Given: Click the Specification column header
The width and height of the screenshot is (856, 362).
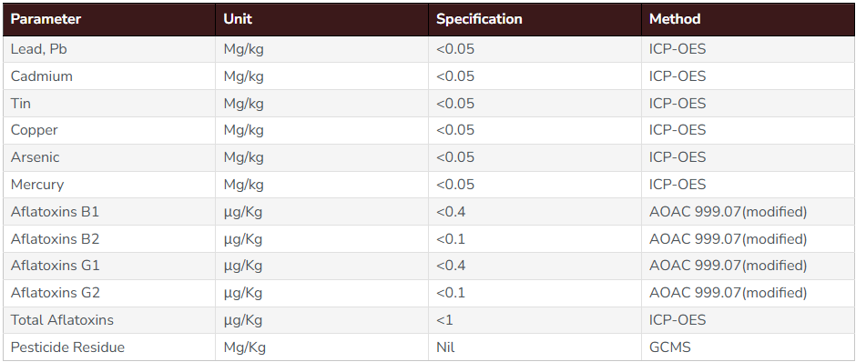Looking at the screenshot, I should (x=535, y=19).
